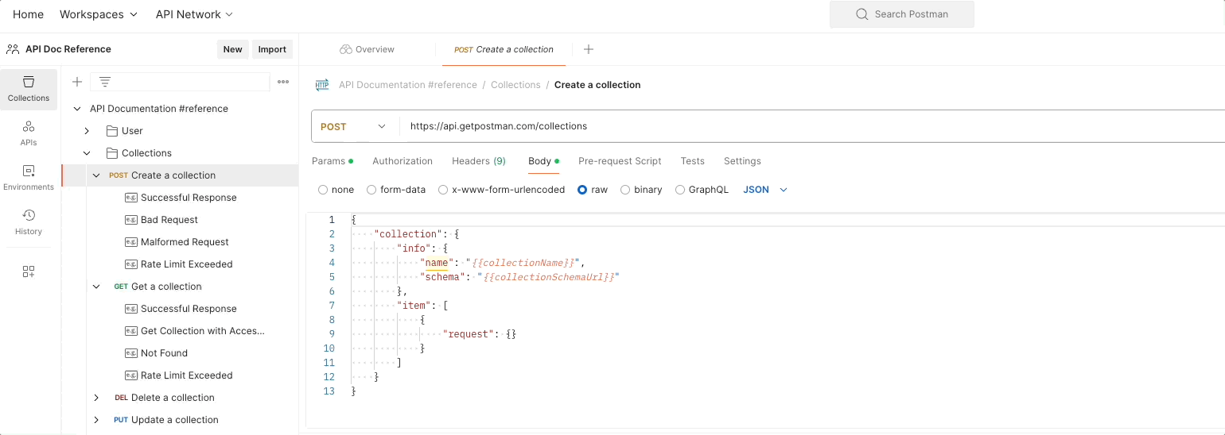Open the POST method dropdown

(x=355, y=126)
